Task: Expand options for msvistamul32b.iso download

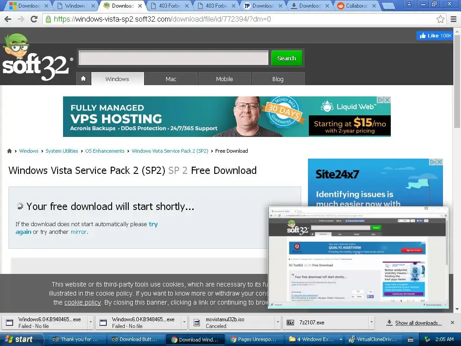Action: [278, 322]
